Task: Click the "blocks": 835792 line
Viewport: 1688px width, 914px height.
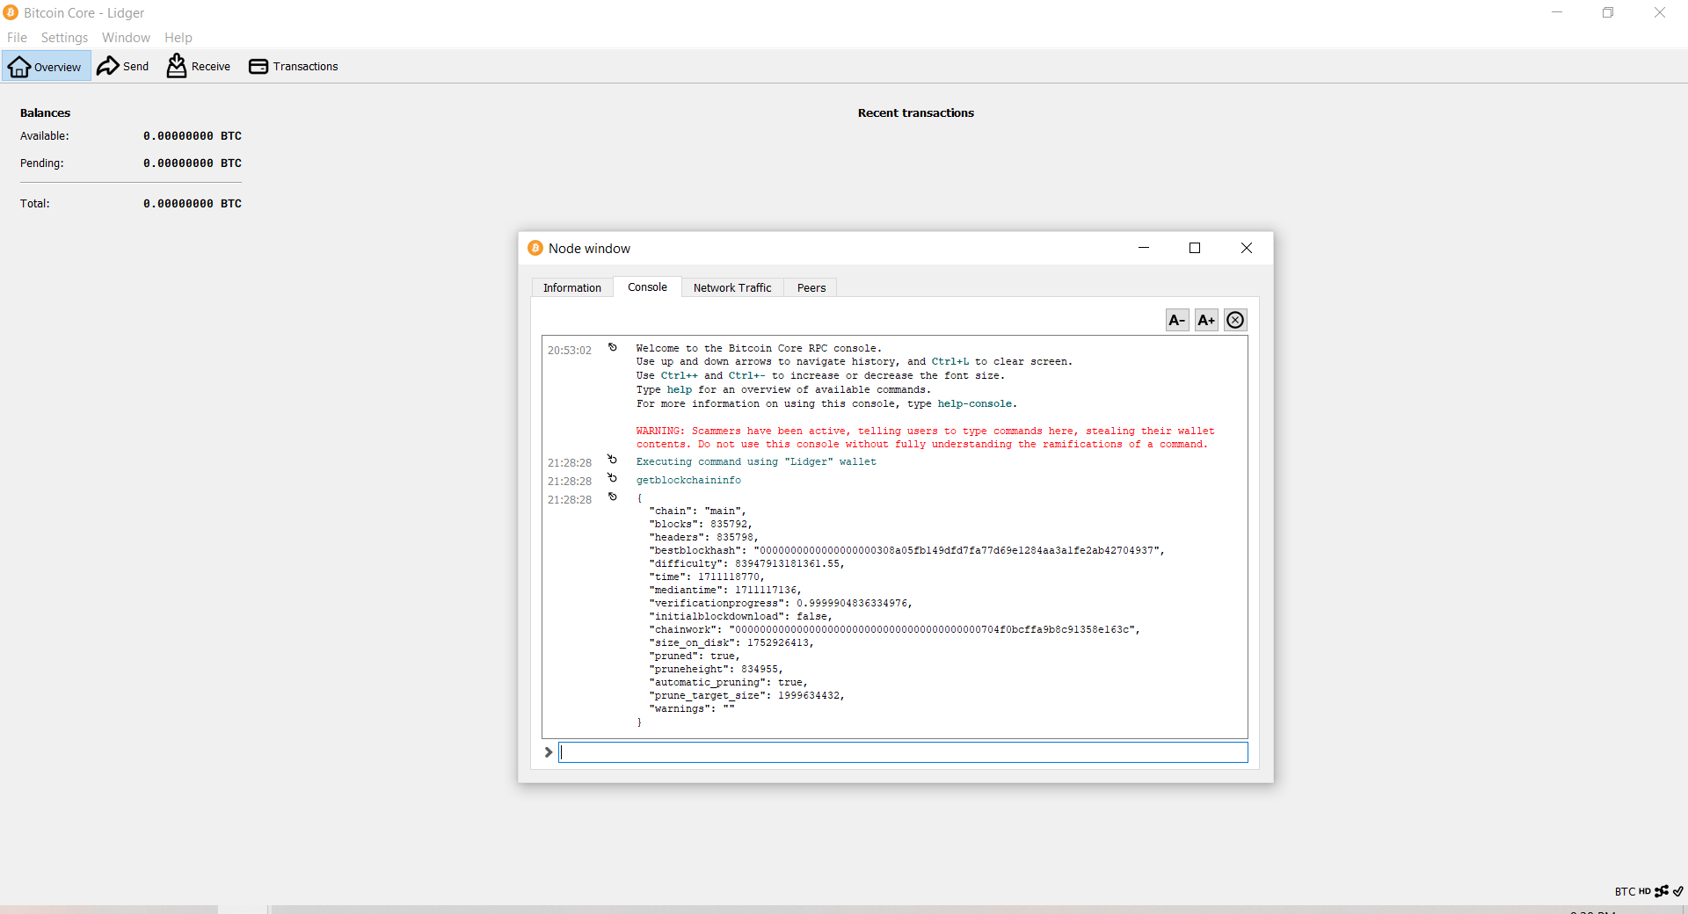Action: 701,525
